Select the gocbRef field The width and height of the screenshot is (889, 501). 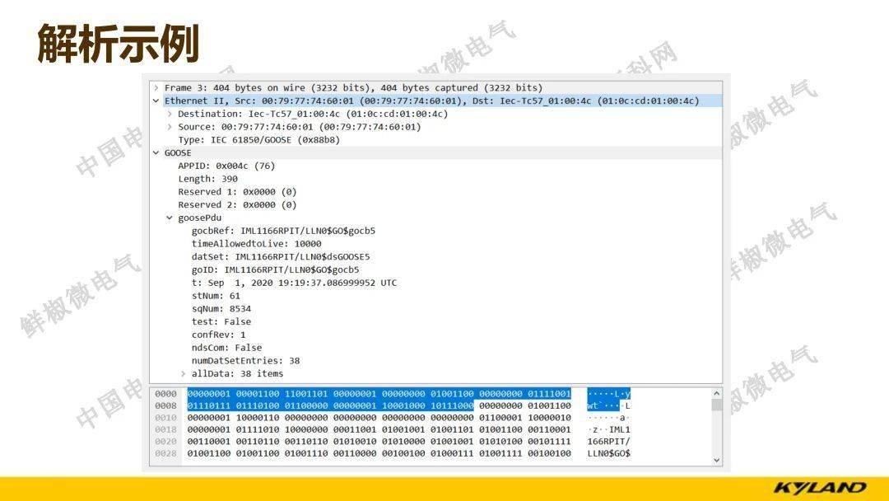272,231
